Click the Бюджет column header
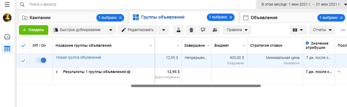The image size is (347, 107). coord(229,45)
